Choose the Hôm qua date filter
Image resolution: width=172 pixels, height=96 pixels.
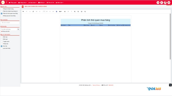4,39
